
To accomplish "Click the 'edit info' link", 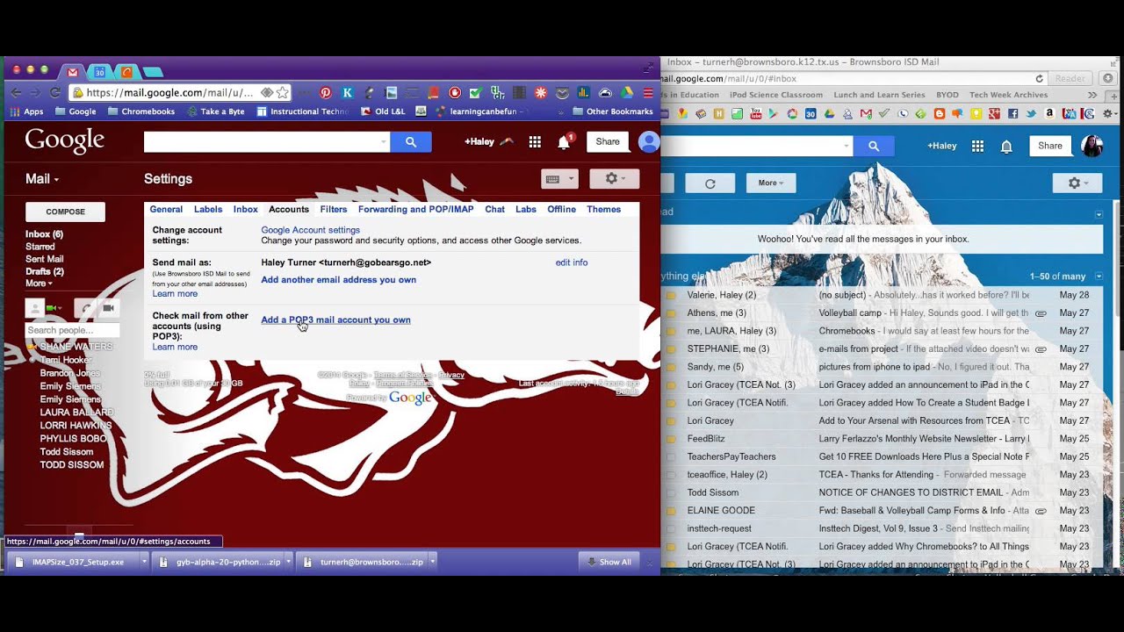I will point(572,262).
